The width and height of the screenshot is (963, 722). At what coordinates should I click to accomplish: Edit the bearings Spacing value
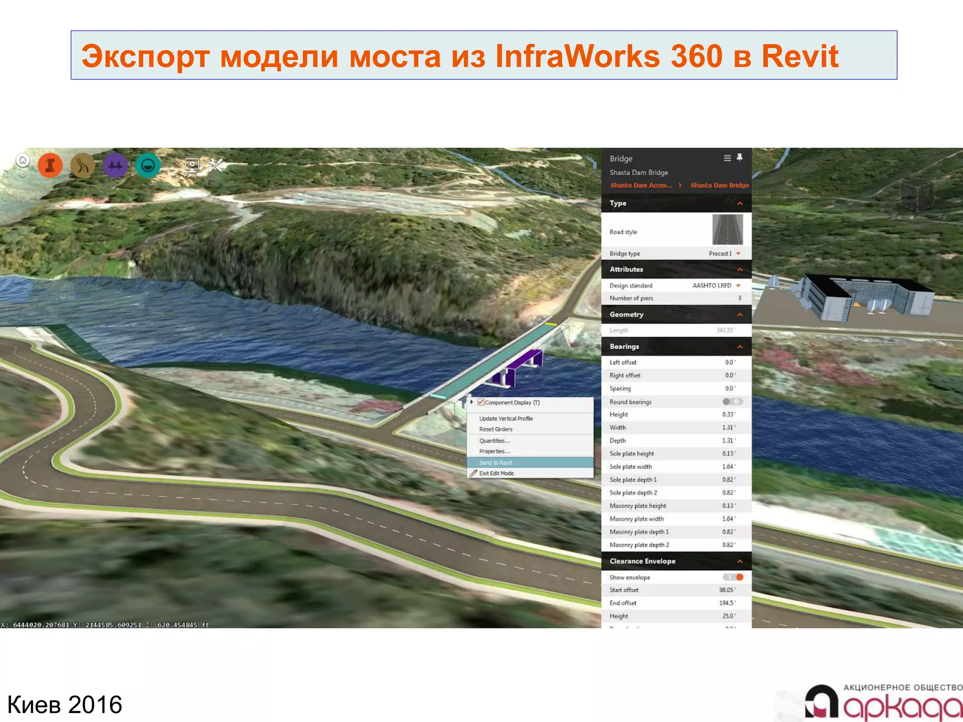730,389
